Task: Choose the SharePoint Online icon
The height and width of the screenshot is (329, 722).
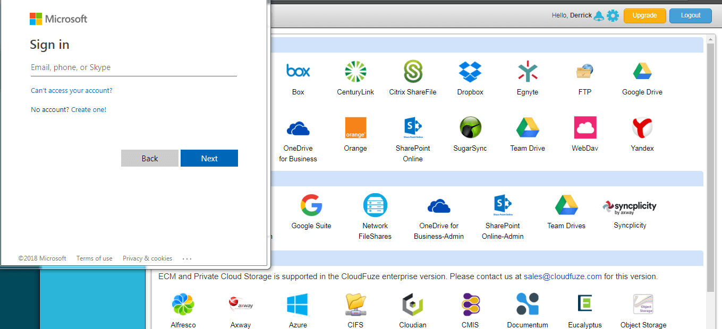Action: (413, 128)
